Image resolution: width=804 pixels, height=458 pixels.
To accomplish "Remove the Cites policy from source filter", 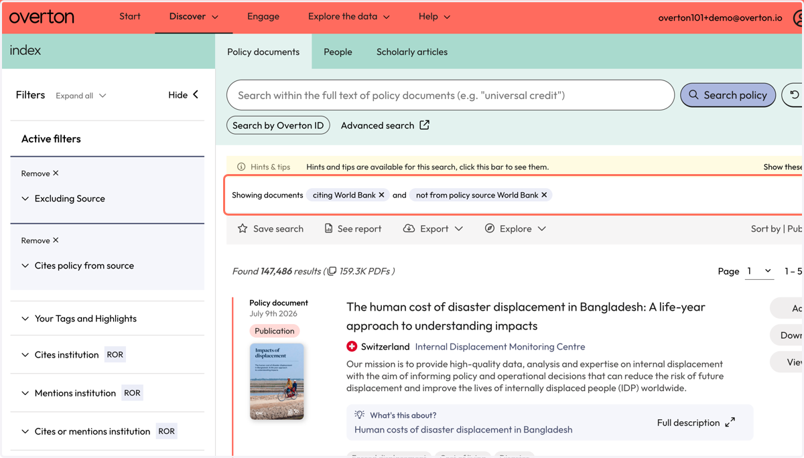I will click(40, 240).
